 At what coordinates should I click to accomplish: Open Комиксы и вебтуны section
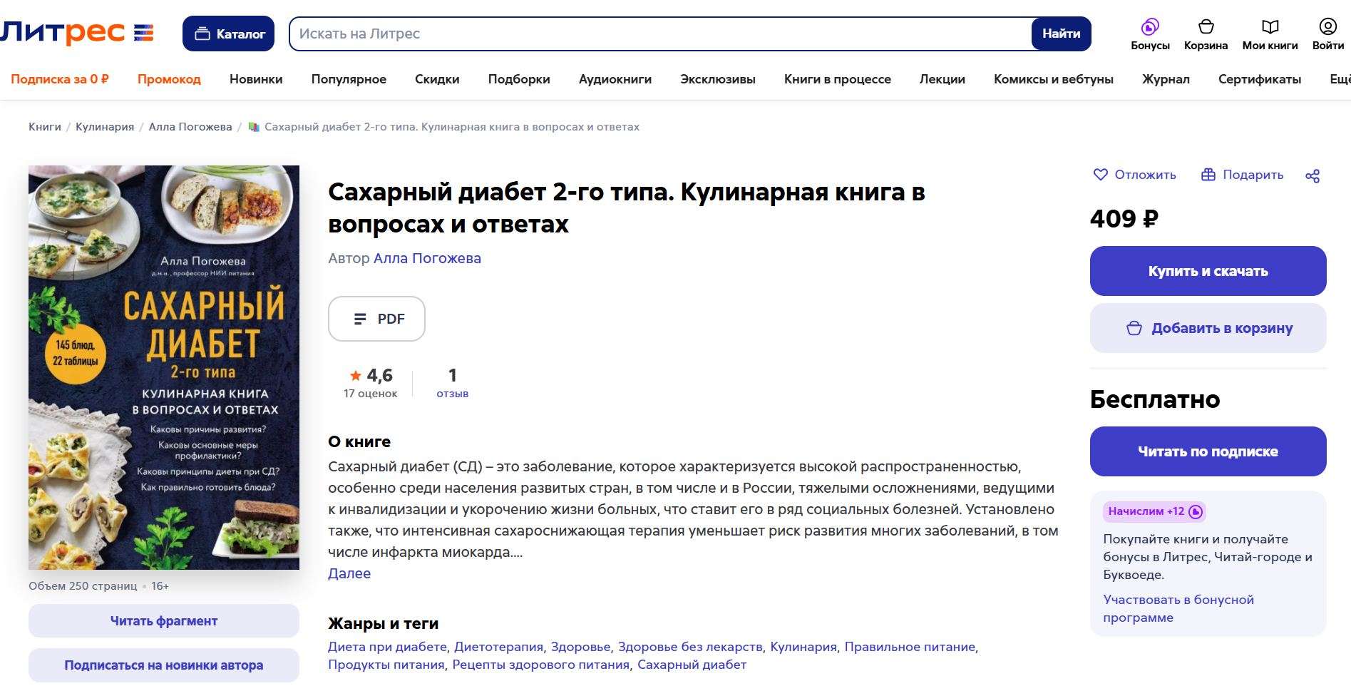tap(1054, 79)
